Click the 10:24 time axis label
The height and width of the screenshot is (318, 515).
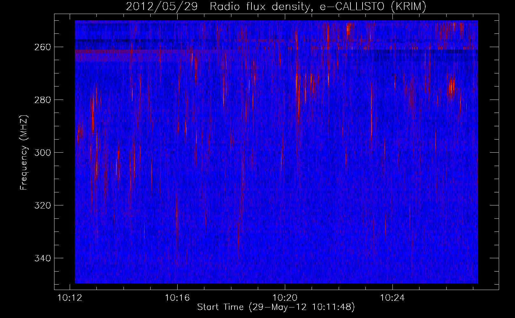(392, 298)
